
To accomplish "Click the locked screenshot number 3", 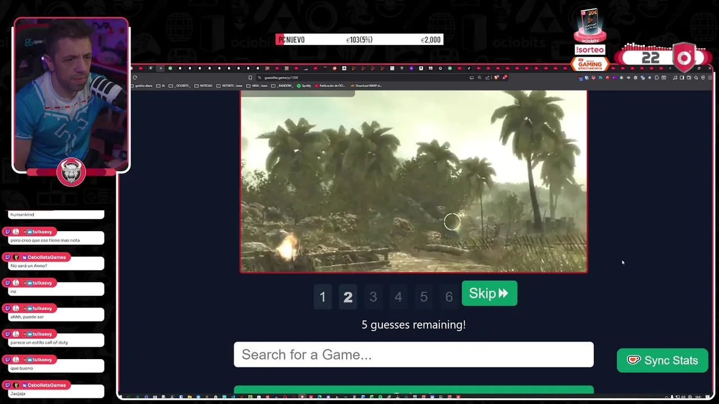I will tap(373, 297).
